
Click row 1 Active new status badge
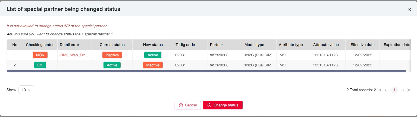click(153, 55)
